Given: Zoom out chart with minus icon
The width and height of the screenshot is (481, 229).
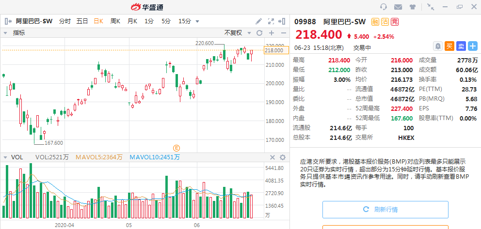Looking at the screenshot, I should coord(284,33).
